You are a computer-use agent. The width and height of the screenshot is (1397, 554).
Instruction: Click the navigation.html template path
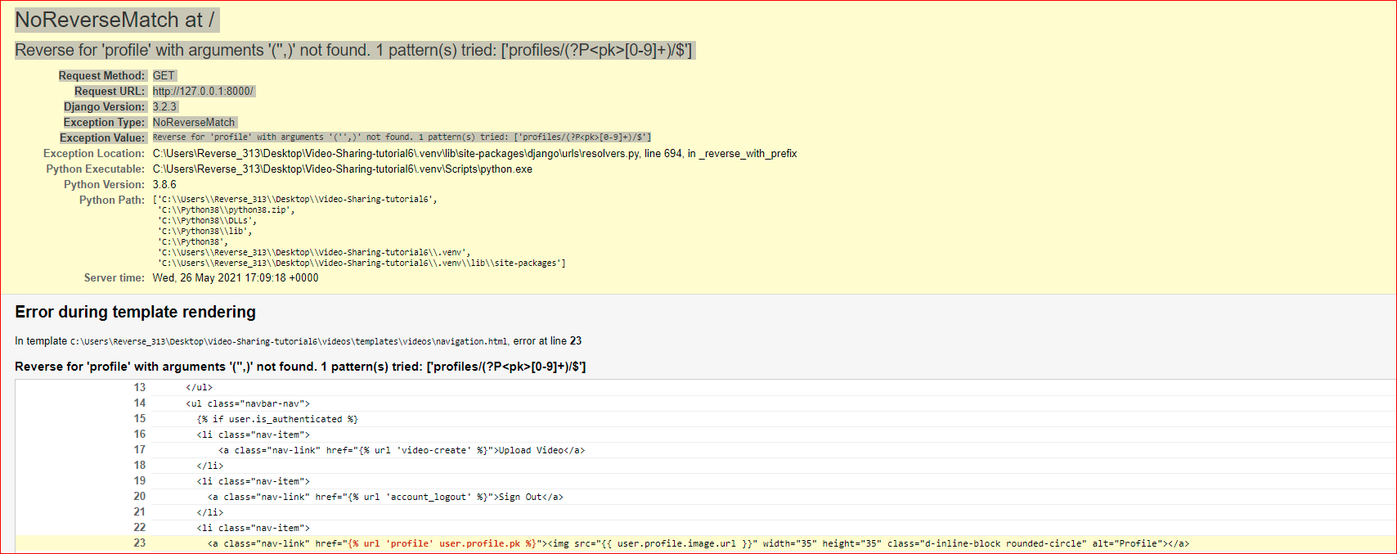(x=289, y=341)
